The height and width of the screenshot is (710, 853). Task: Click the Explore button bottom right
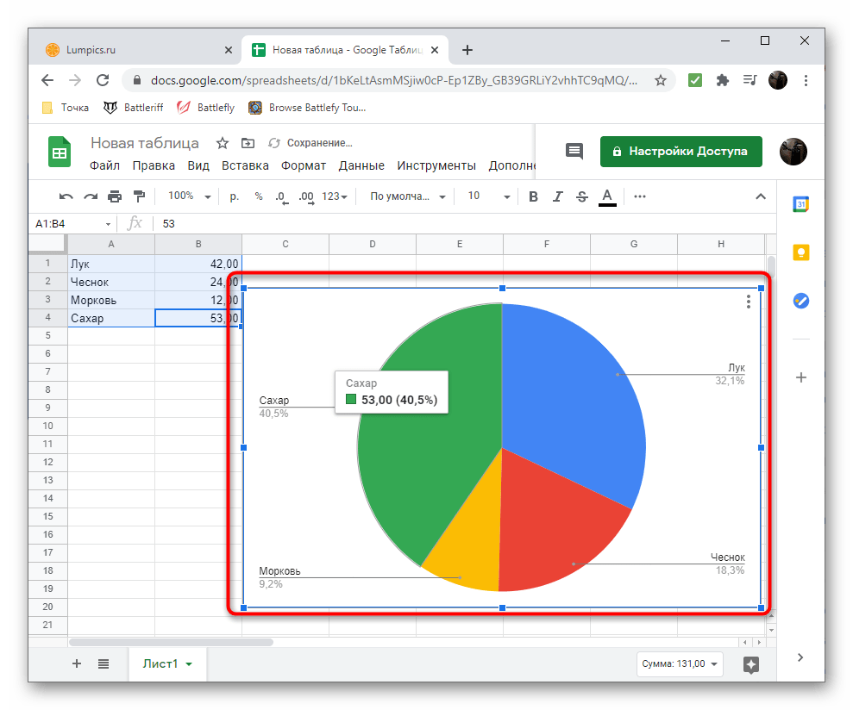click(x=750, y=664)
